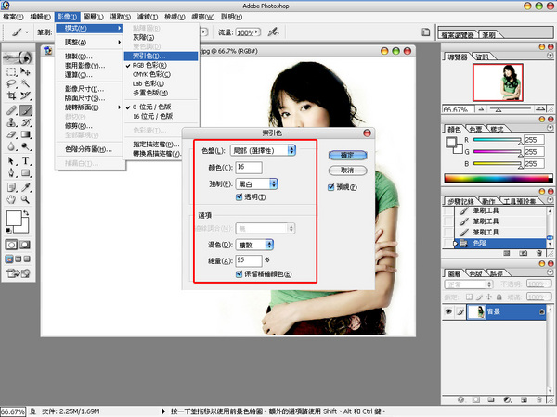Screen dimensions: 557x417
Task: Swap foreground and background colors
Action: point(26,213)
